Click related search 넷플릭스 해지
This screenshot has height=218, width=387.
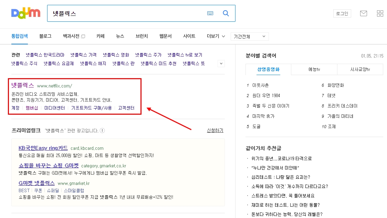[x=93, y=63]
